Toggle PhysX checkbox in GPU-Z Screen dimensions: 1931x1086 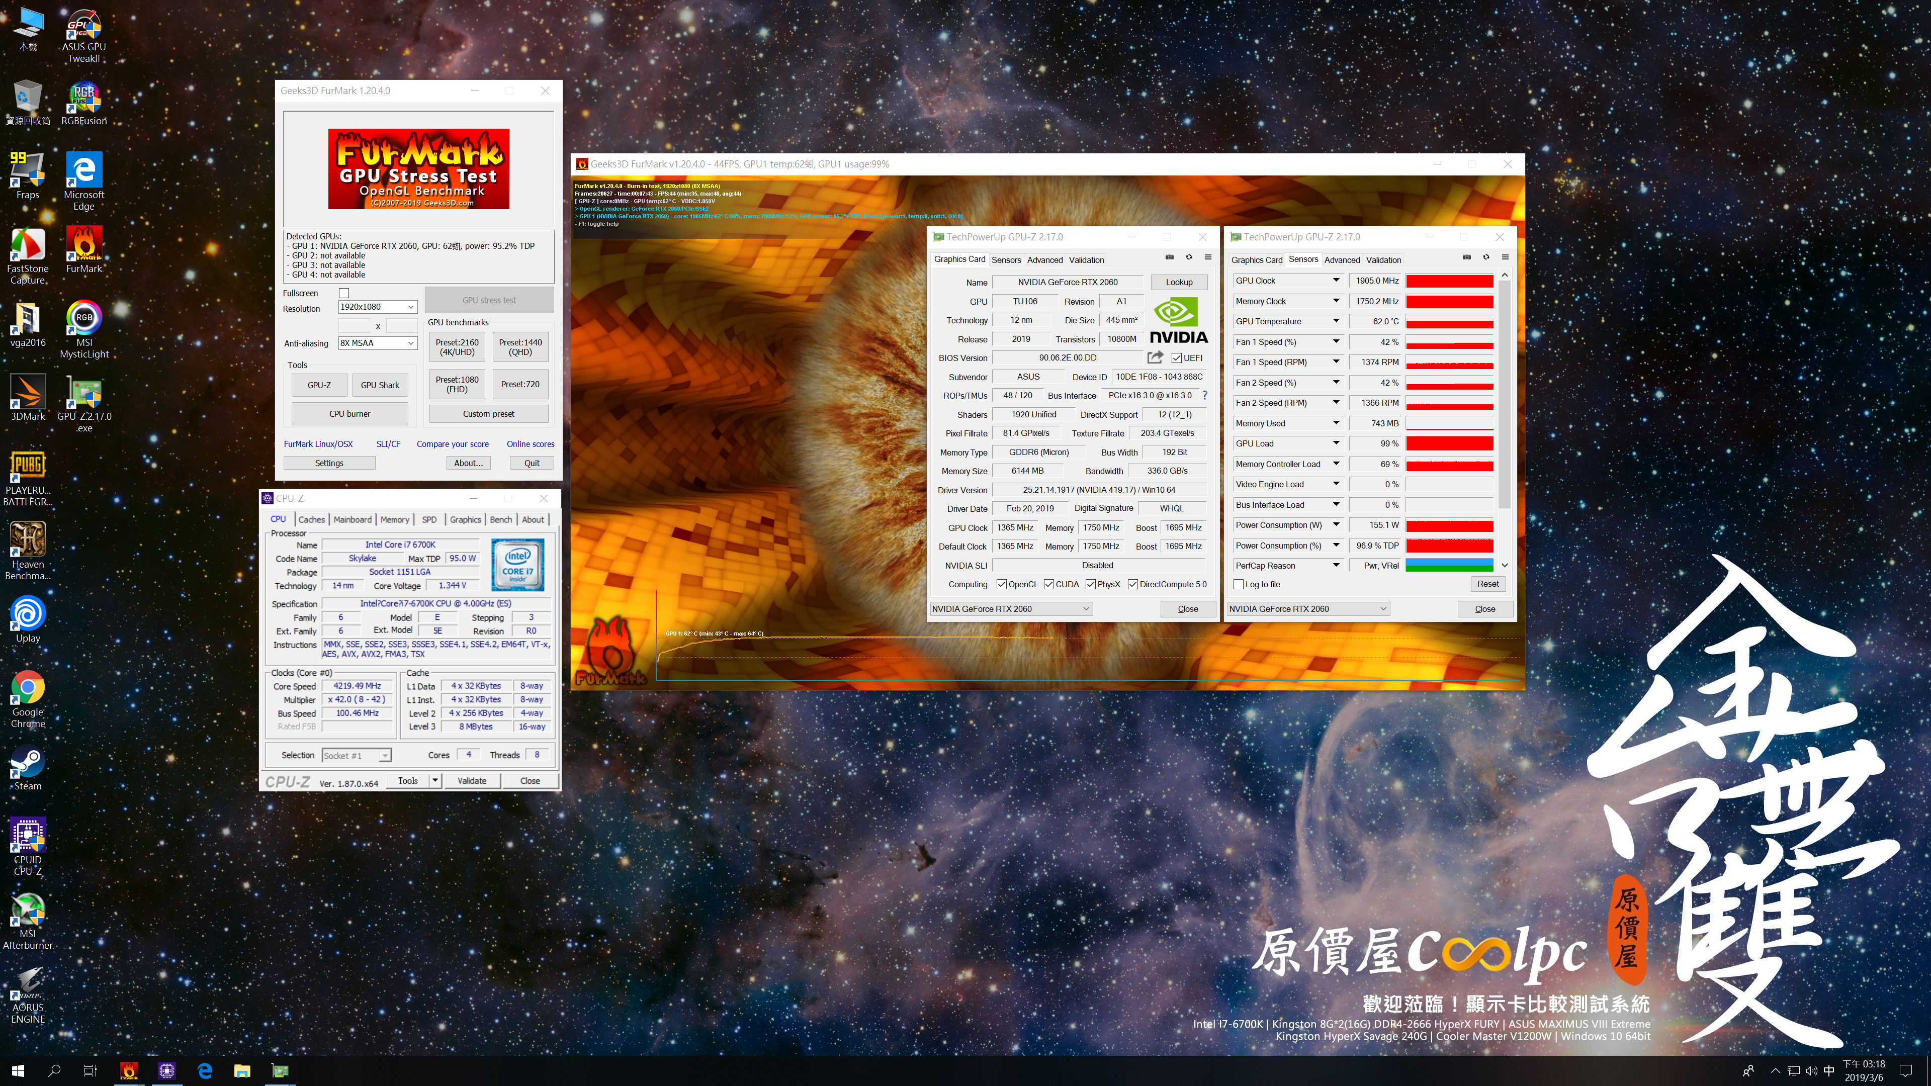click(1090, 584)
